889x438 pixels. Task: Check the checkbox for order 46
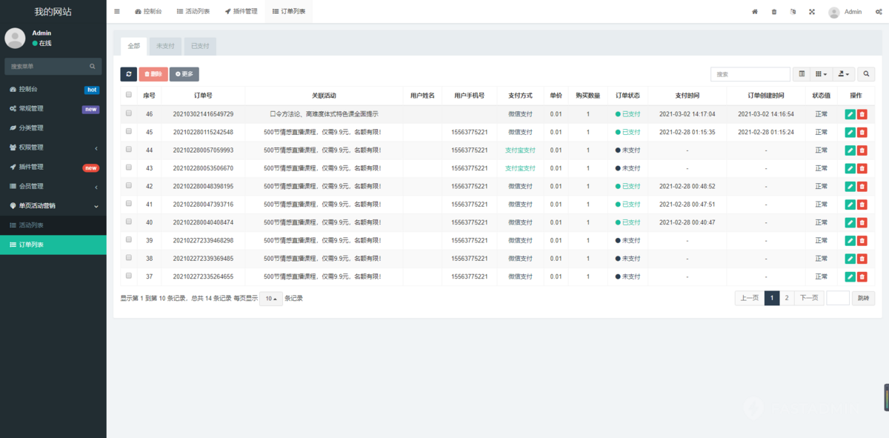[129, 113]
